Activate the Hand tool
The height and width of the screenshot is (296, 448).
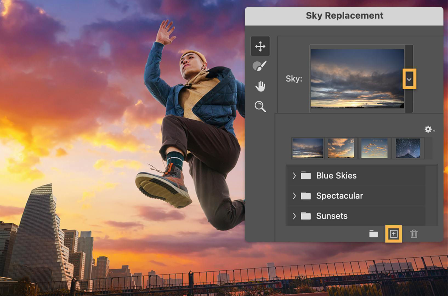tap(260, 86)
